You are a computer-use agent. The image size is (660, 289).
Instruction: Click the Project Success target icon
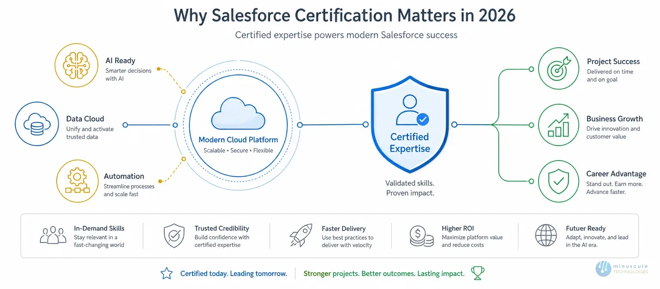pos(559,69)
